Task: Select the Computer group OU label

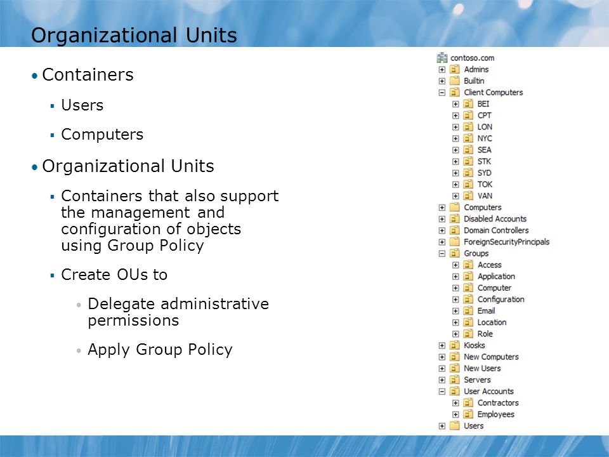Action: click(x=494, y=288)
